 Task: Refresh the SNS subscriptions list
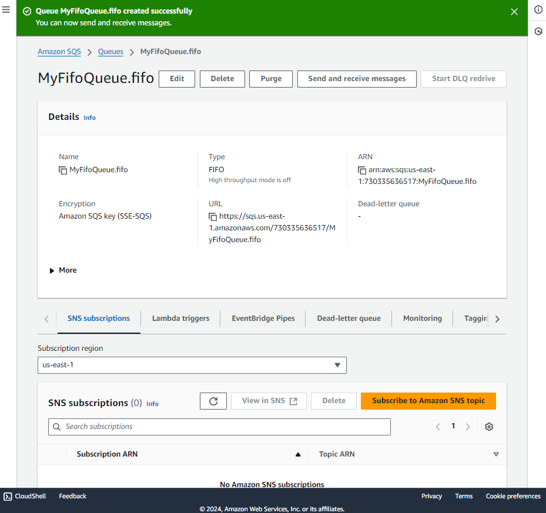point(213,401)
